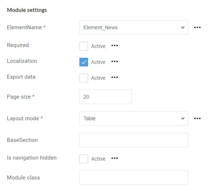212x191 pixels.
Task: Uncheck the Localization Active checkbox
Action: click(84, 62)
